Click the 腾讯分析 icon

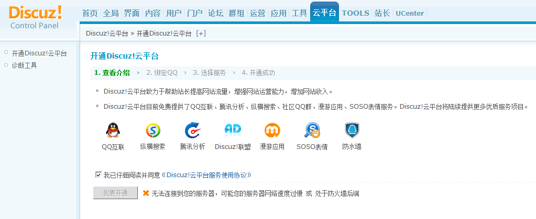click(193, 130)
